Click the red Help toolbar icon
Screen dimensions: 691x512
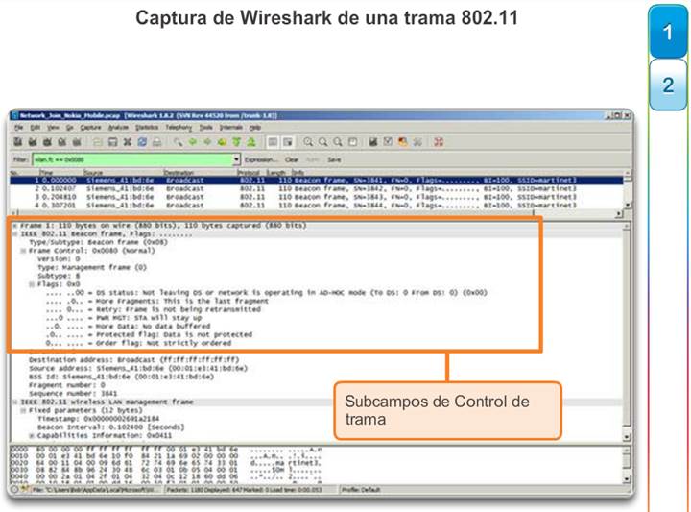click(439, 142)
